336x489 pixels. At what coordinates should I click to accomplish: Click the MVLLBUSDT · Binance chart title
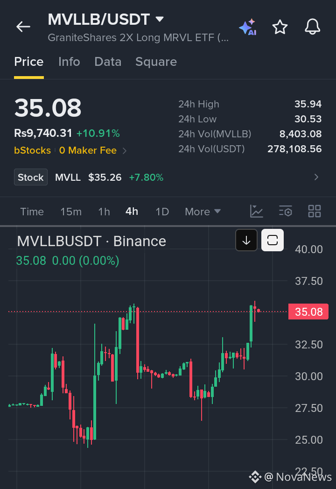[x=91, y=241]
